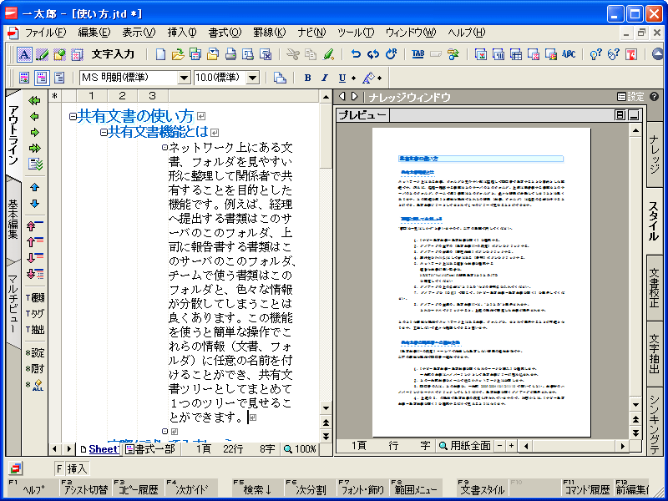Image resolution: width=668 pixels, height=501 pixels.
Task: Switch to the マルチビュー side tab
Action: coord(13,303)
